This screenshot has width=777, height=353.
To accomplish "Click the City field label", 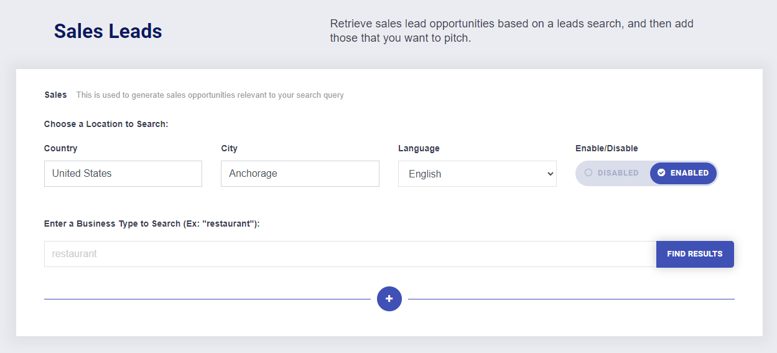I will pyautogui.click(x=230, y=148).
